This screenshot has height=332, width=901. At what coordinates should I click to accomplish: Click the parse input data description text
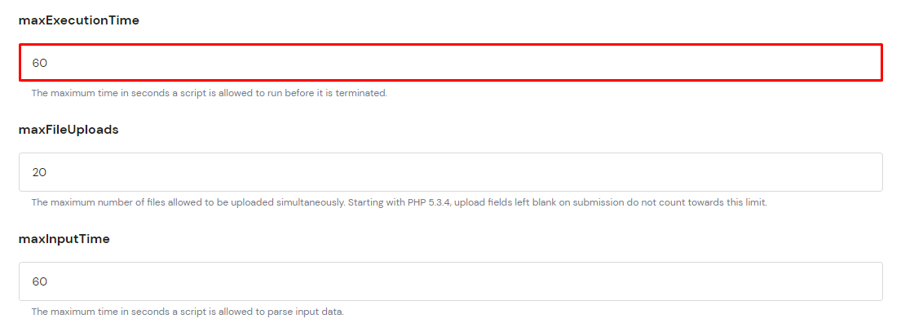(187, 312)
